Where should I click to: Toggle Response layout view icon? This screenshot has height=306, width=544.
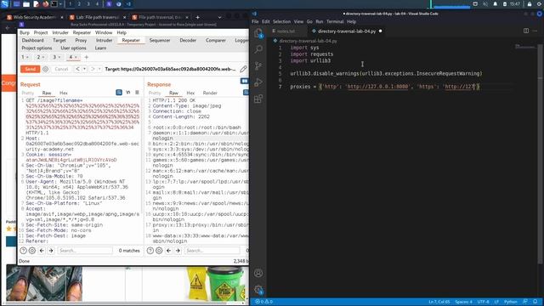[x=245, y=82]
